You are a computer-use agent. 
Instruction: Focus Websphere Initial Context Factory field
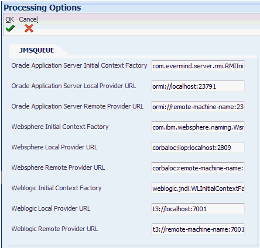[198, 127]
